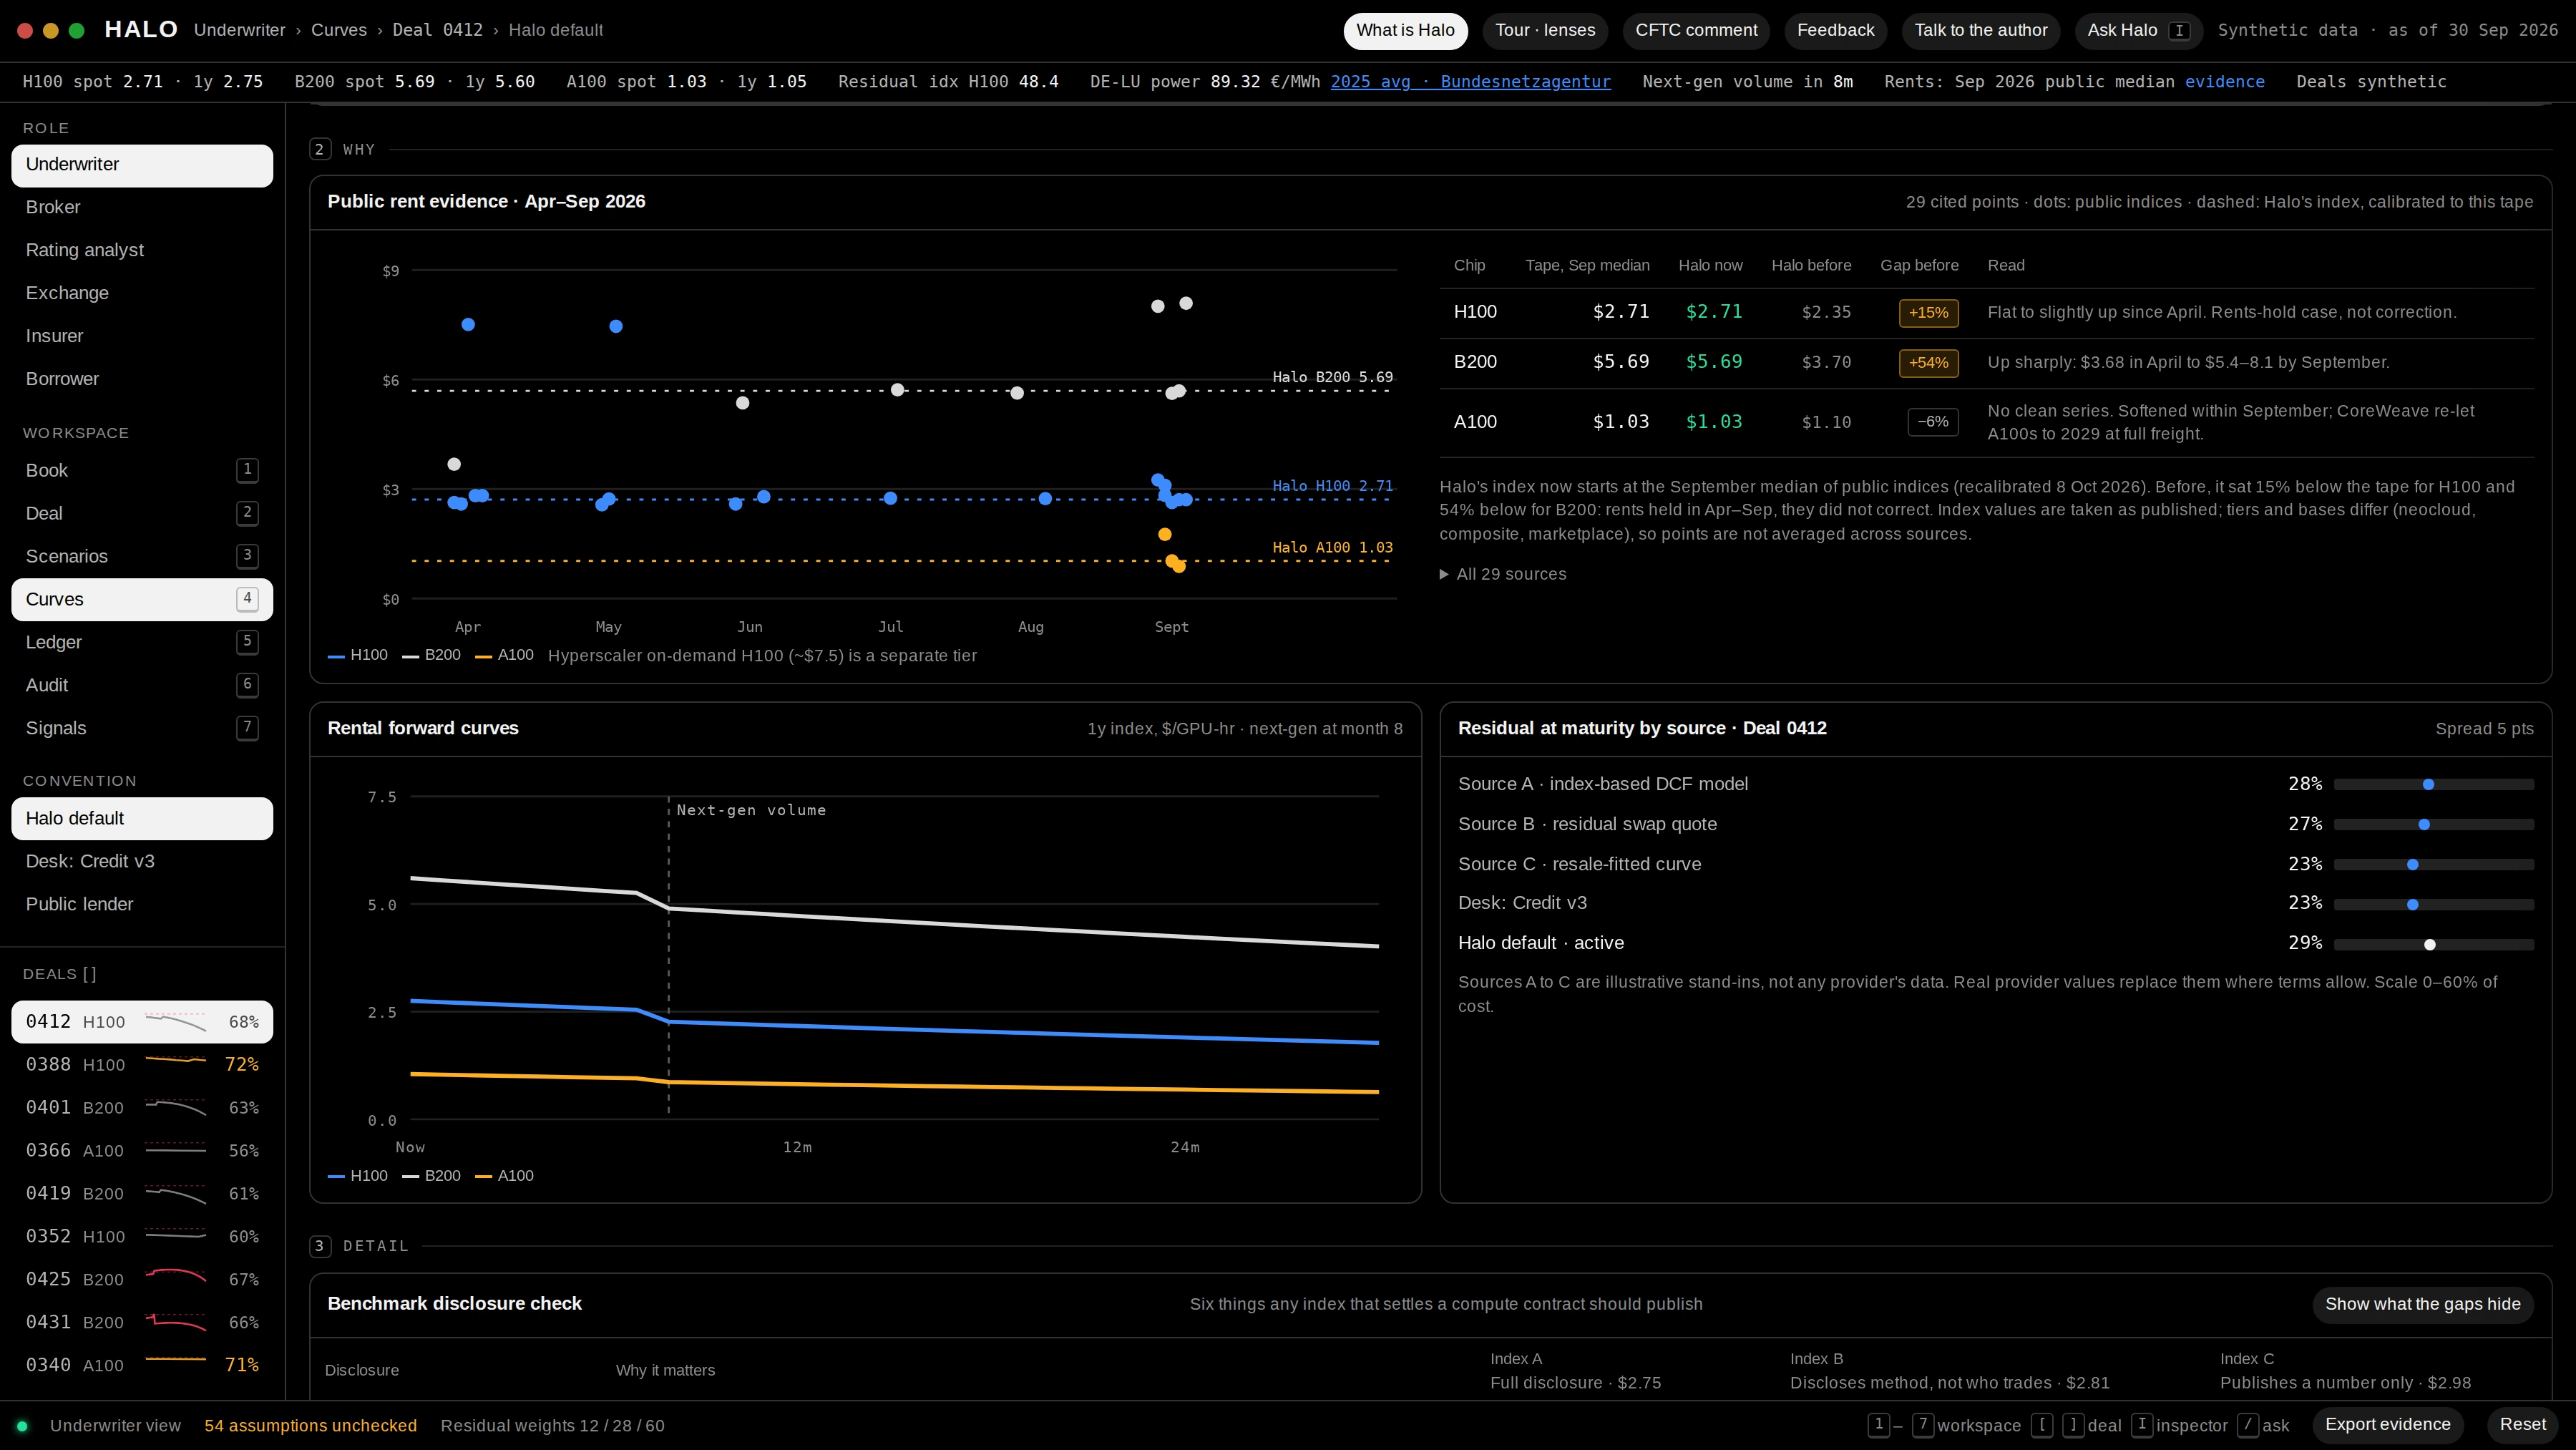Open the Signals workspace

point(142,729)
